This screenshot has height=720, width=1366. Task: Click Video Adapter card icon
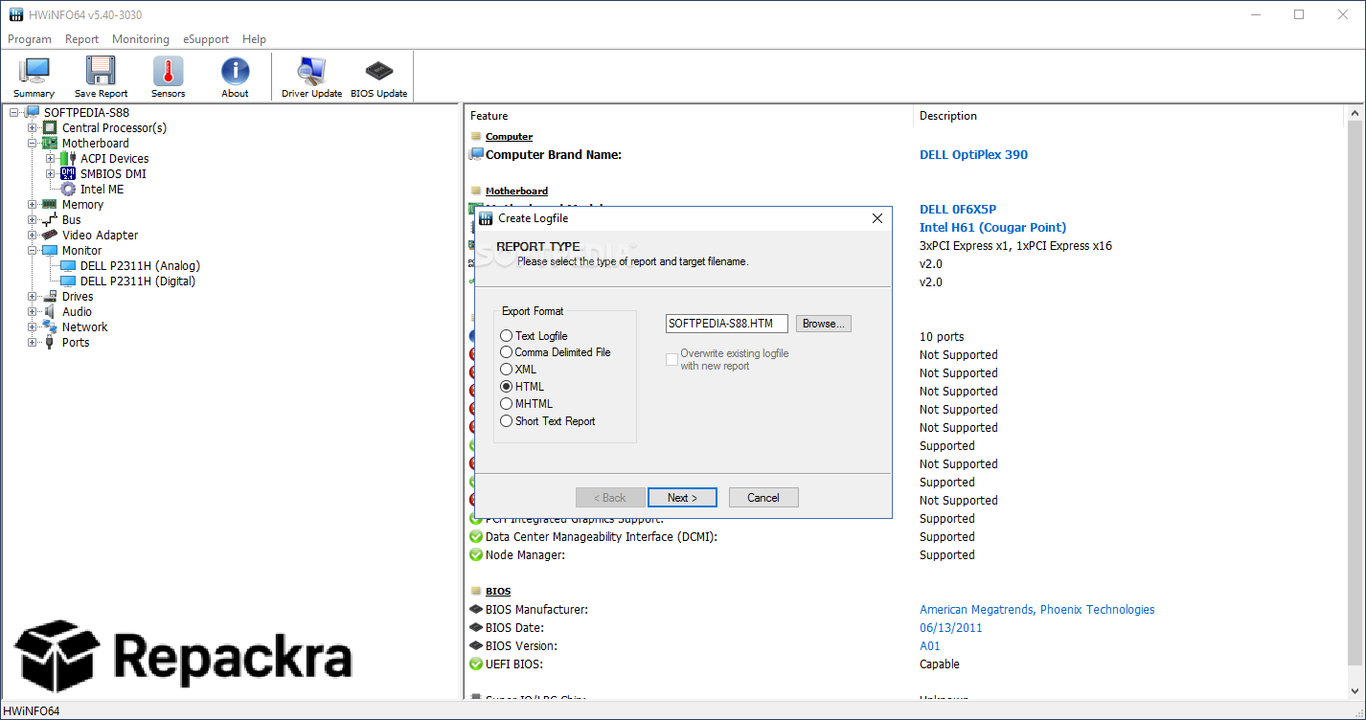[x=50, y=236]
